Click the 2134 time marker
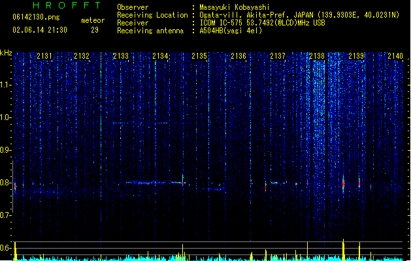The image size is (411, 261). point(160,56)
